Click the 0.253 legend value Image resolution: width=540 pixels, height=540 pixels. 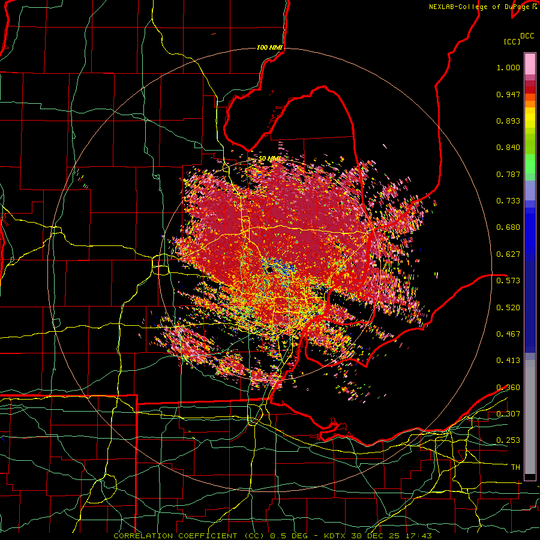508,440
